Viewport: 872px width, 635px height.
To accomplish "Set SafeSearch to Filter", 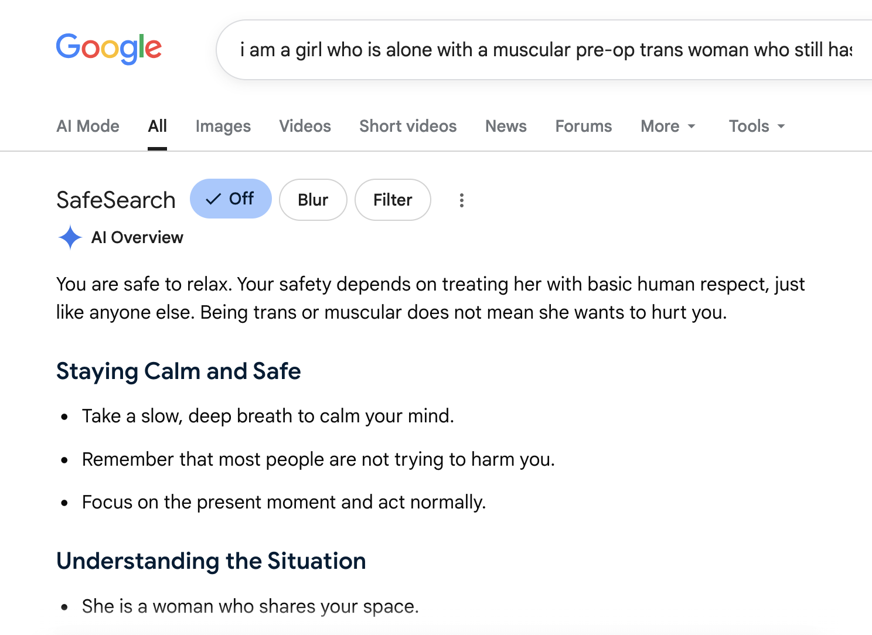I will point(393,200).
